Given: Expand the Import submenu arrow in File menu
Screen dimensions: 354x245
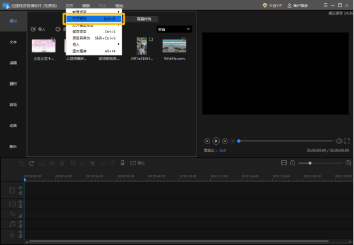Looking at the screenshot, I should [x=118, y=44].
